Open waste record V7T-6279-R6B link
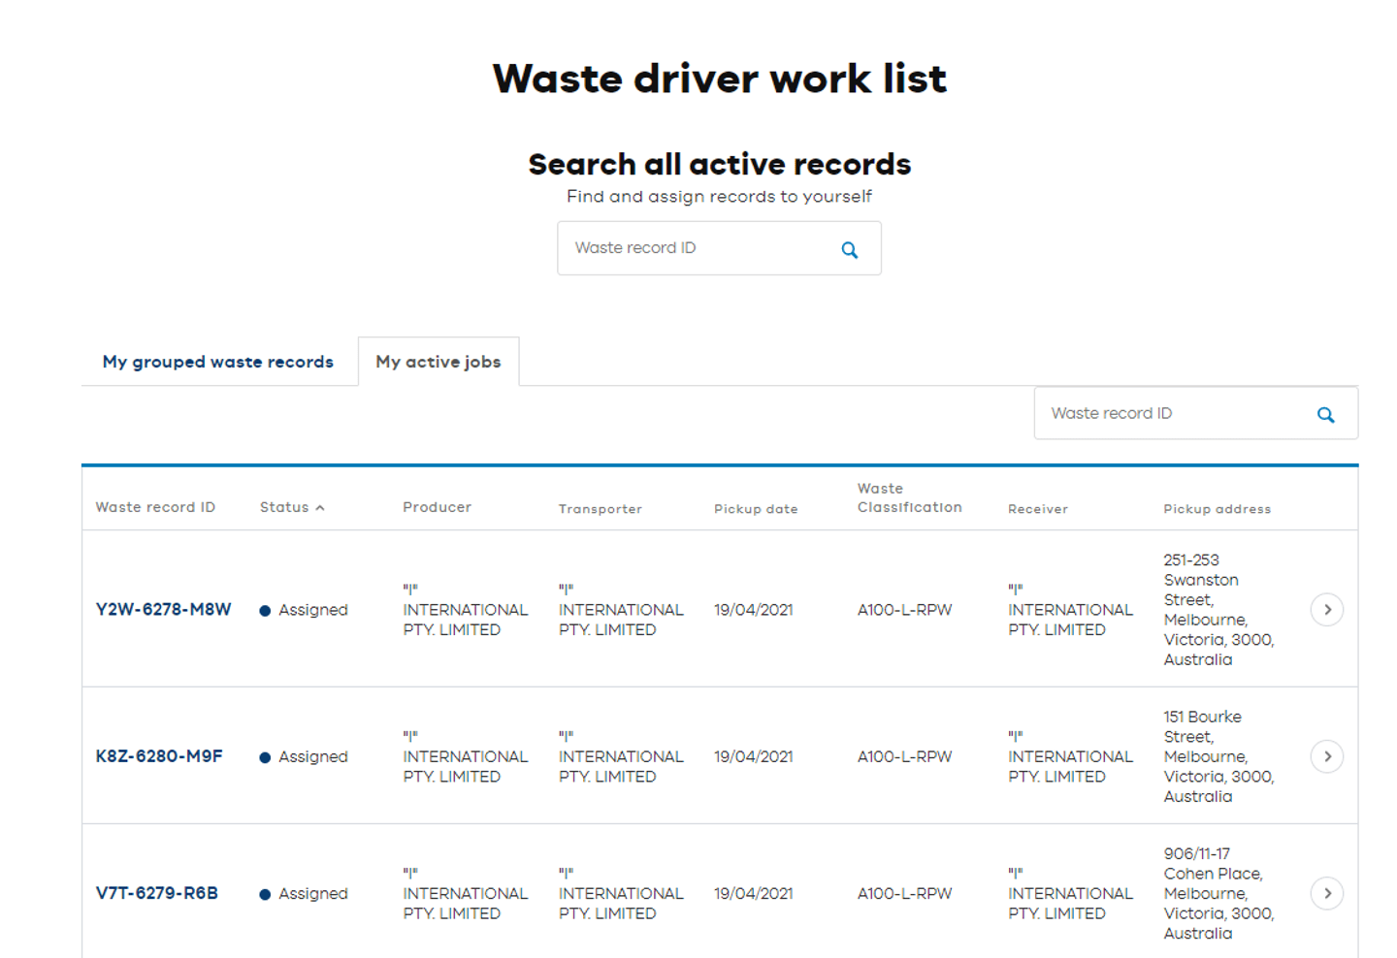The width and height of the screenshot is (1397, 958). click(157, 893)
